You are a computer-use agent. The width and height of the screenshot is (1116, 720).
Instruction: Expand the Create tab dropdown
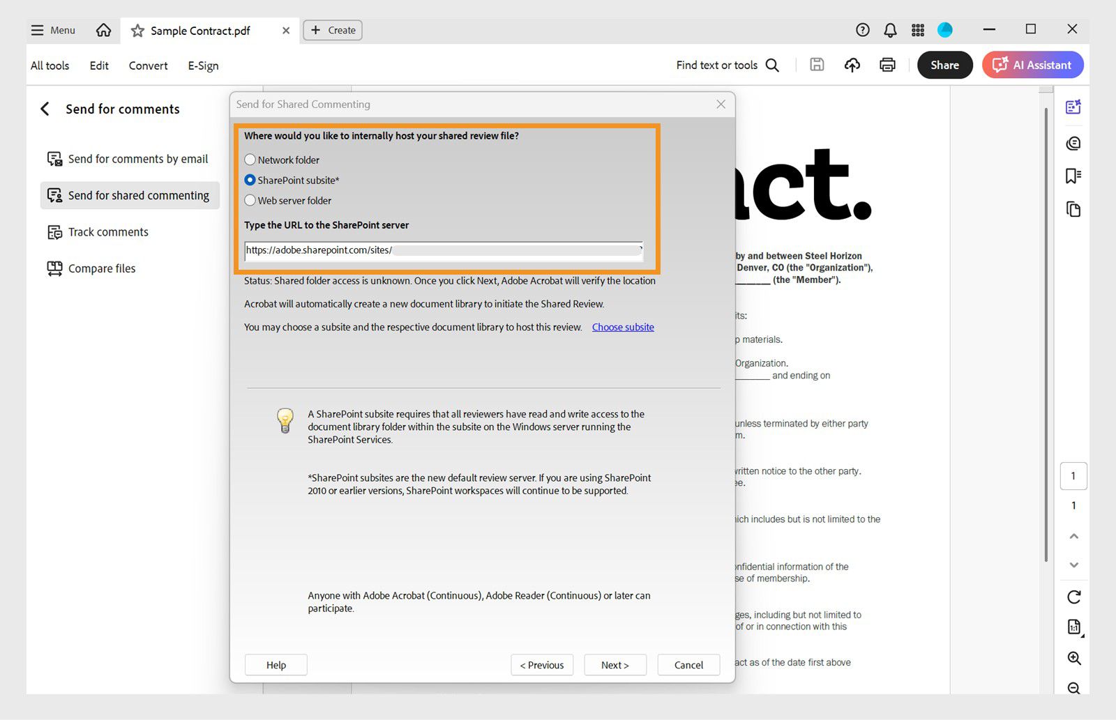(x=333, y=30)
